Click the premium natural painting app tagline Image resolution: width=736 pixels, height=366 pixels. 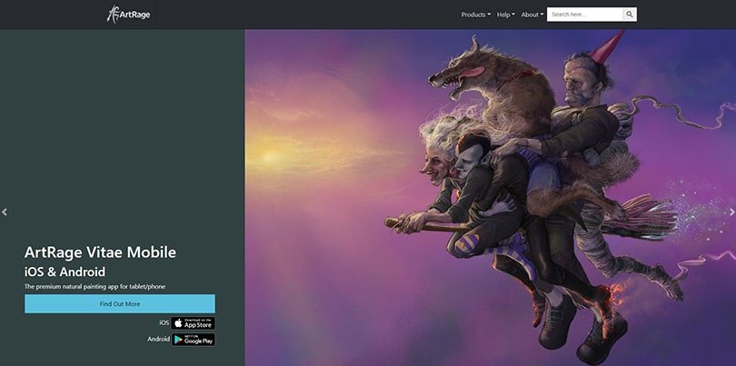94,286
